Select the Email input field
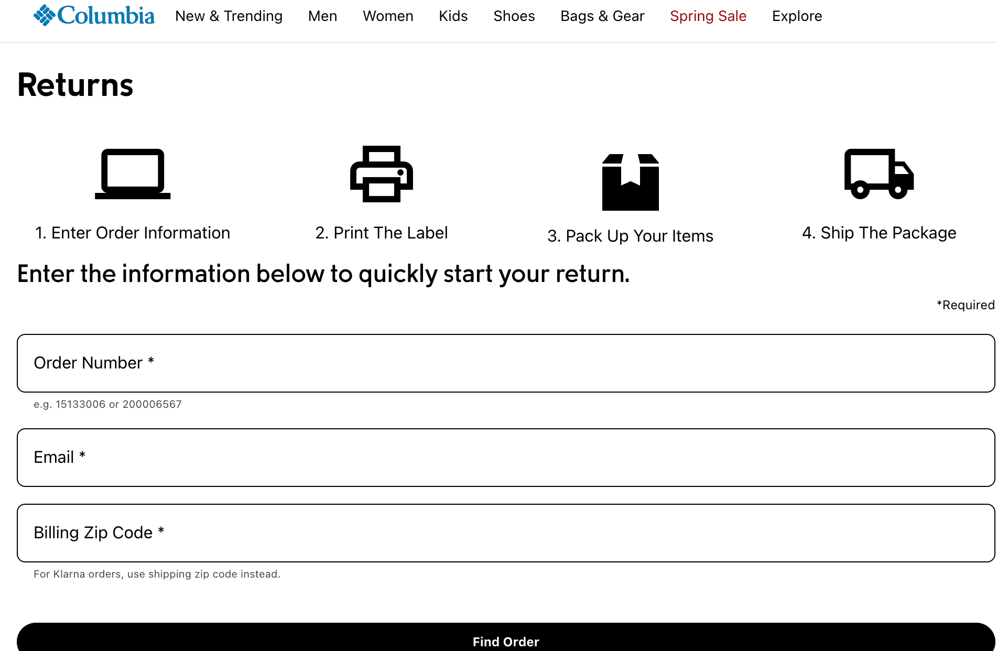The width and height of the screenshot is (997, 651). [x=498, y=457]
